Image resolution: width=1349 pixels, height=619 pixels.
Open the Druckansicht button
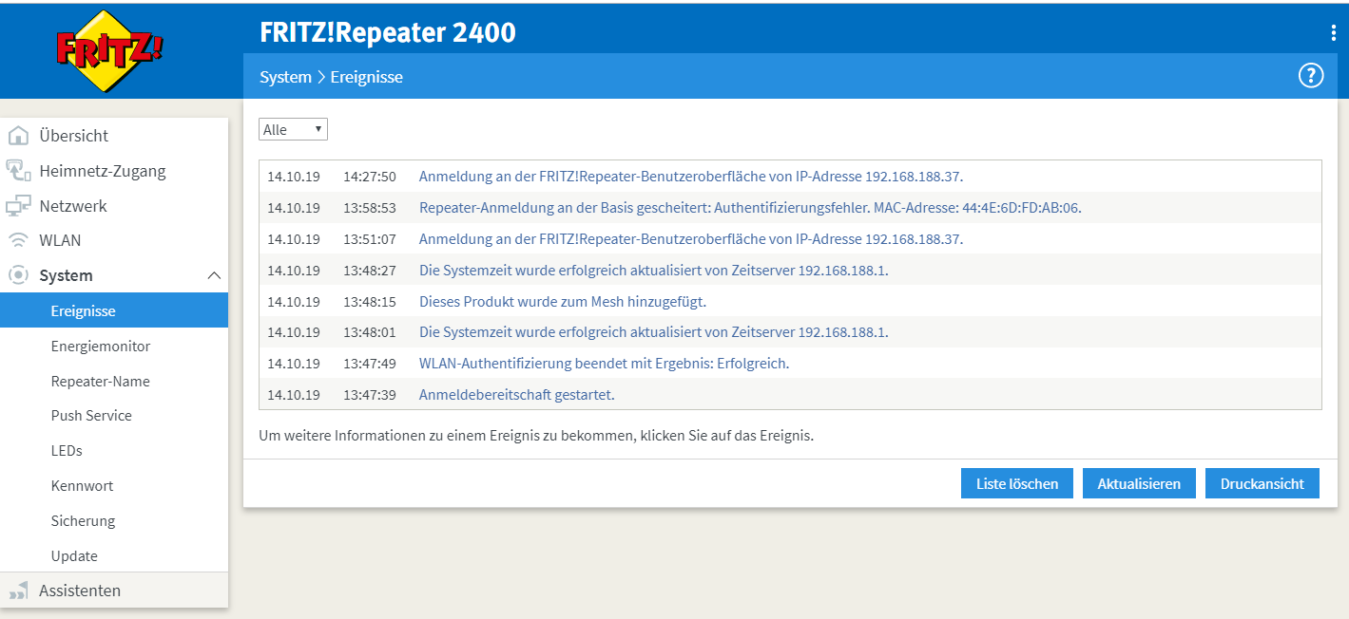1262,483
